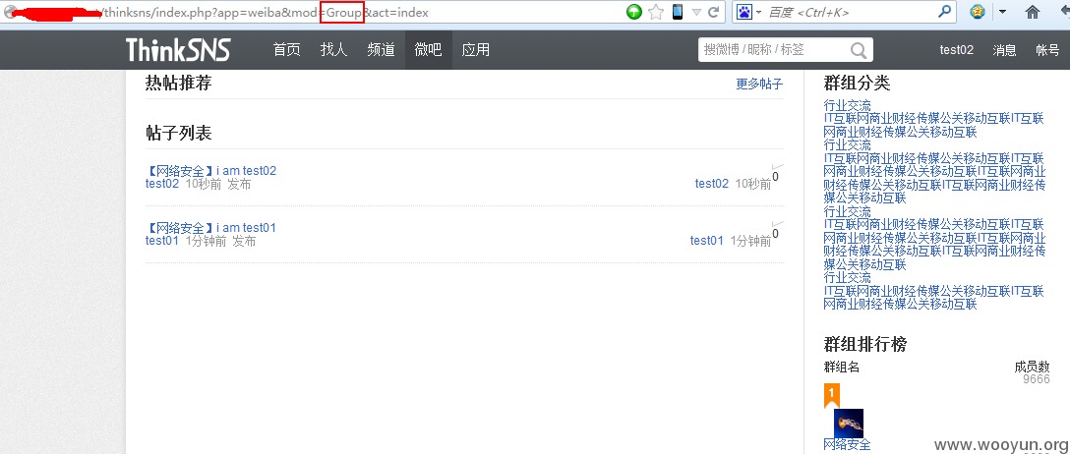1070x454 pixels.
Task: Bookmark this page with the star icon
Action: tap(656, 12)
